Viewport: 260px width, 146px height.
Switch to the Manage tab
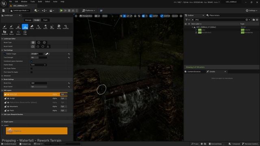pyautogui.click(x=28, y=20)
